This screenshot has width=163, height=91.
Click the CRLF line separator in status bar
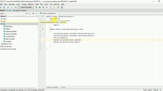(x=150, y=90)
